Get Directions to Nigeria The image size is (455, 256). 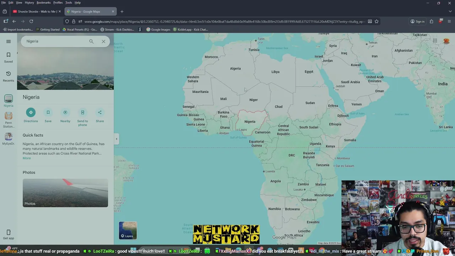(31, 116)
